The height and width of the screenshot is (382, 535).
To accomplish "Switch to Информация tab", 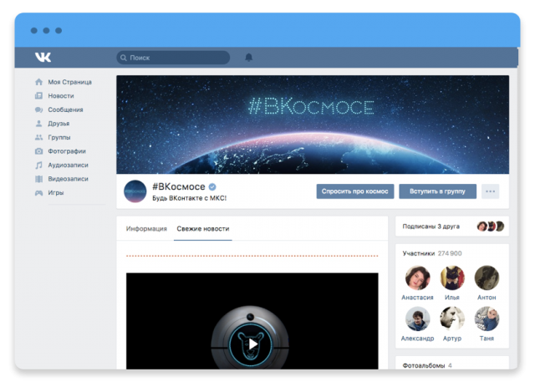I will tap(146, 228).
